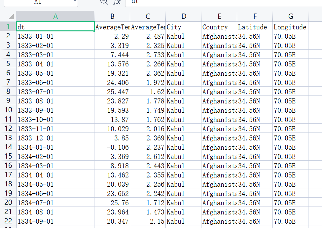Click uncertainty value '2.369'

point(148,138)
